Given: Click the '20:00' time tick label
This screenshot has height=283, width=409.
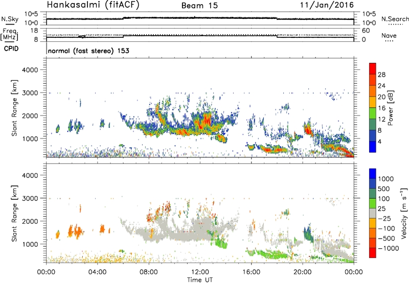Looking at the screenshot, I should click(x=303, y=272).
